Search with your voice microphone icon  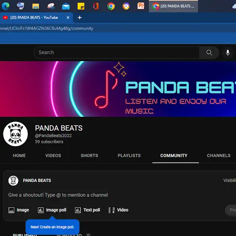coord(228,53)
